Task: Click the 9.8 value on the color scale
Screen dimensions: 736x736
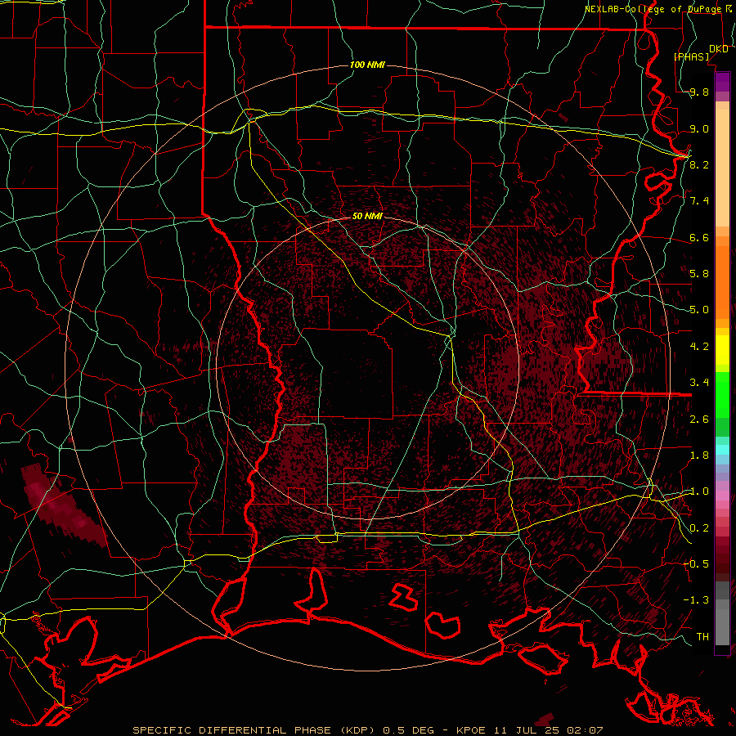Action: (699, 92)
